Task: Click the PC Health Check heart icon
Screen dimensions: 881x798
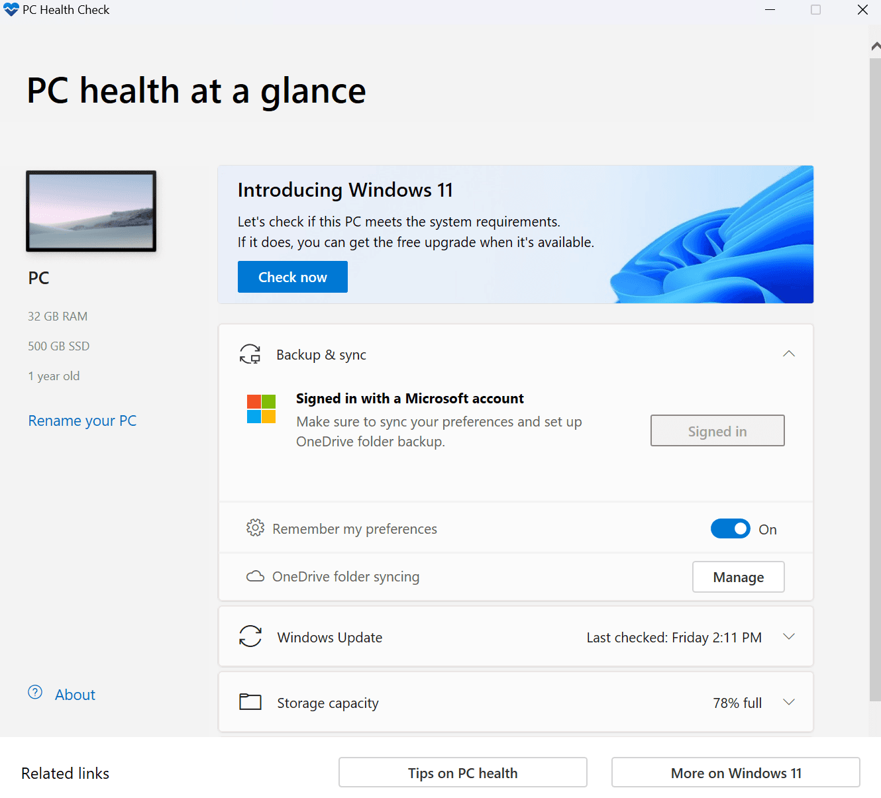Action: (11, 10)
